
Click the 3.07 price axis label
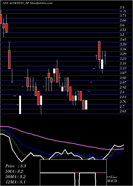123,73
